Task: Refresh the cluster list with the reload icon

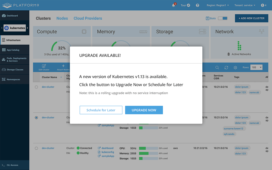Action: click(x=226, y=67)
